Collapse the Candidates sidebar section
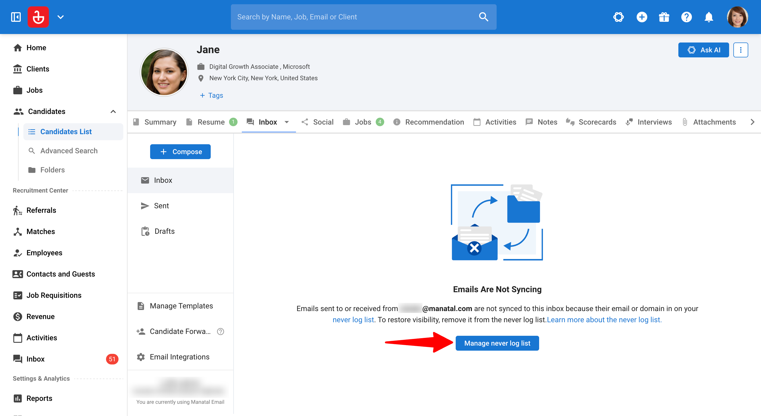Image resolution: width=761 pixels, height=416 pixels. (113, 111)
